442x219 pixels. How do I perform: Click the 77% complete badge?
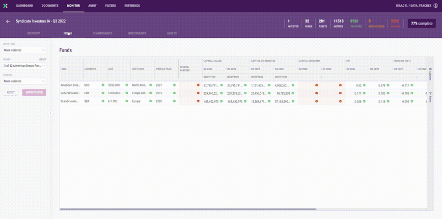point(422,24)
